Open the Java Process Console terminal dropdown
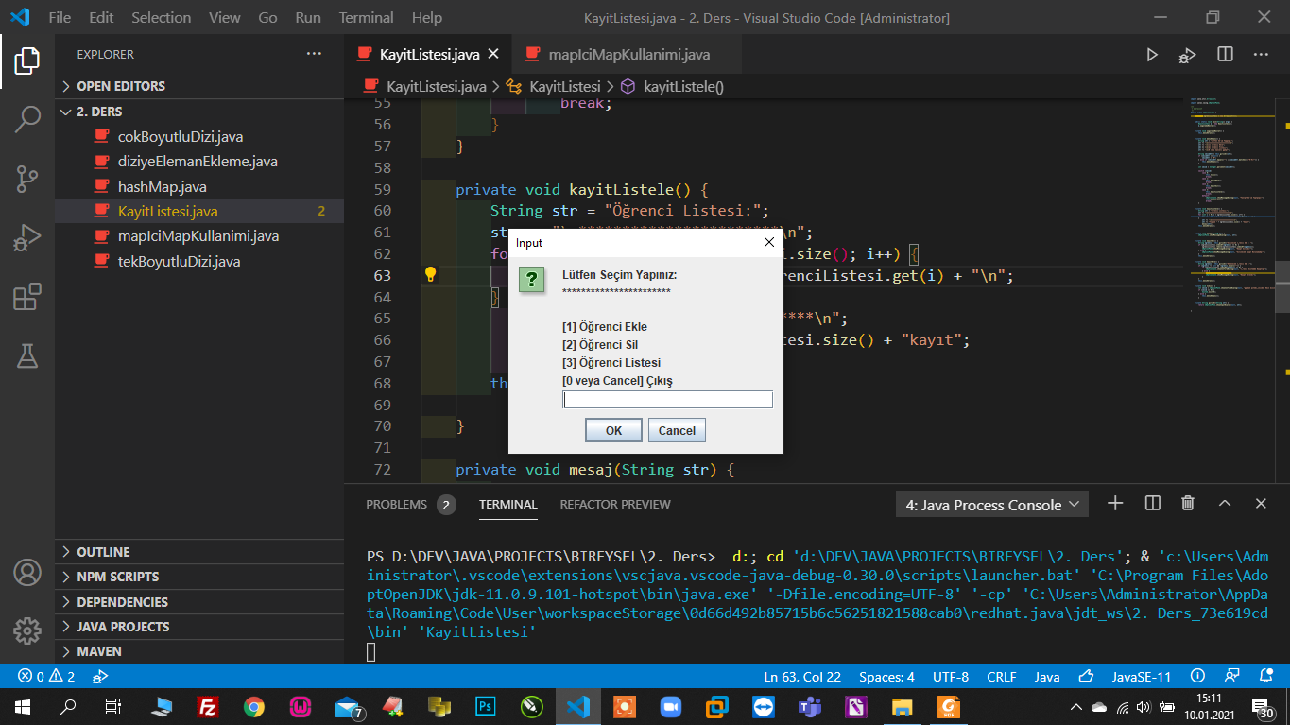The width and height of the screenshot is (1290, 725). click(991, 505)
